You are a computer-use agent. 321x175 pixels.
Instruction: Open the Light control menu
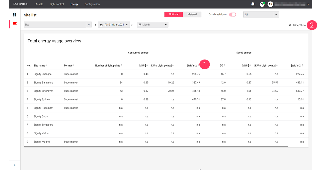pyautogui.click(x=57, y=4)
